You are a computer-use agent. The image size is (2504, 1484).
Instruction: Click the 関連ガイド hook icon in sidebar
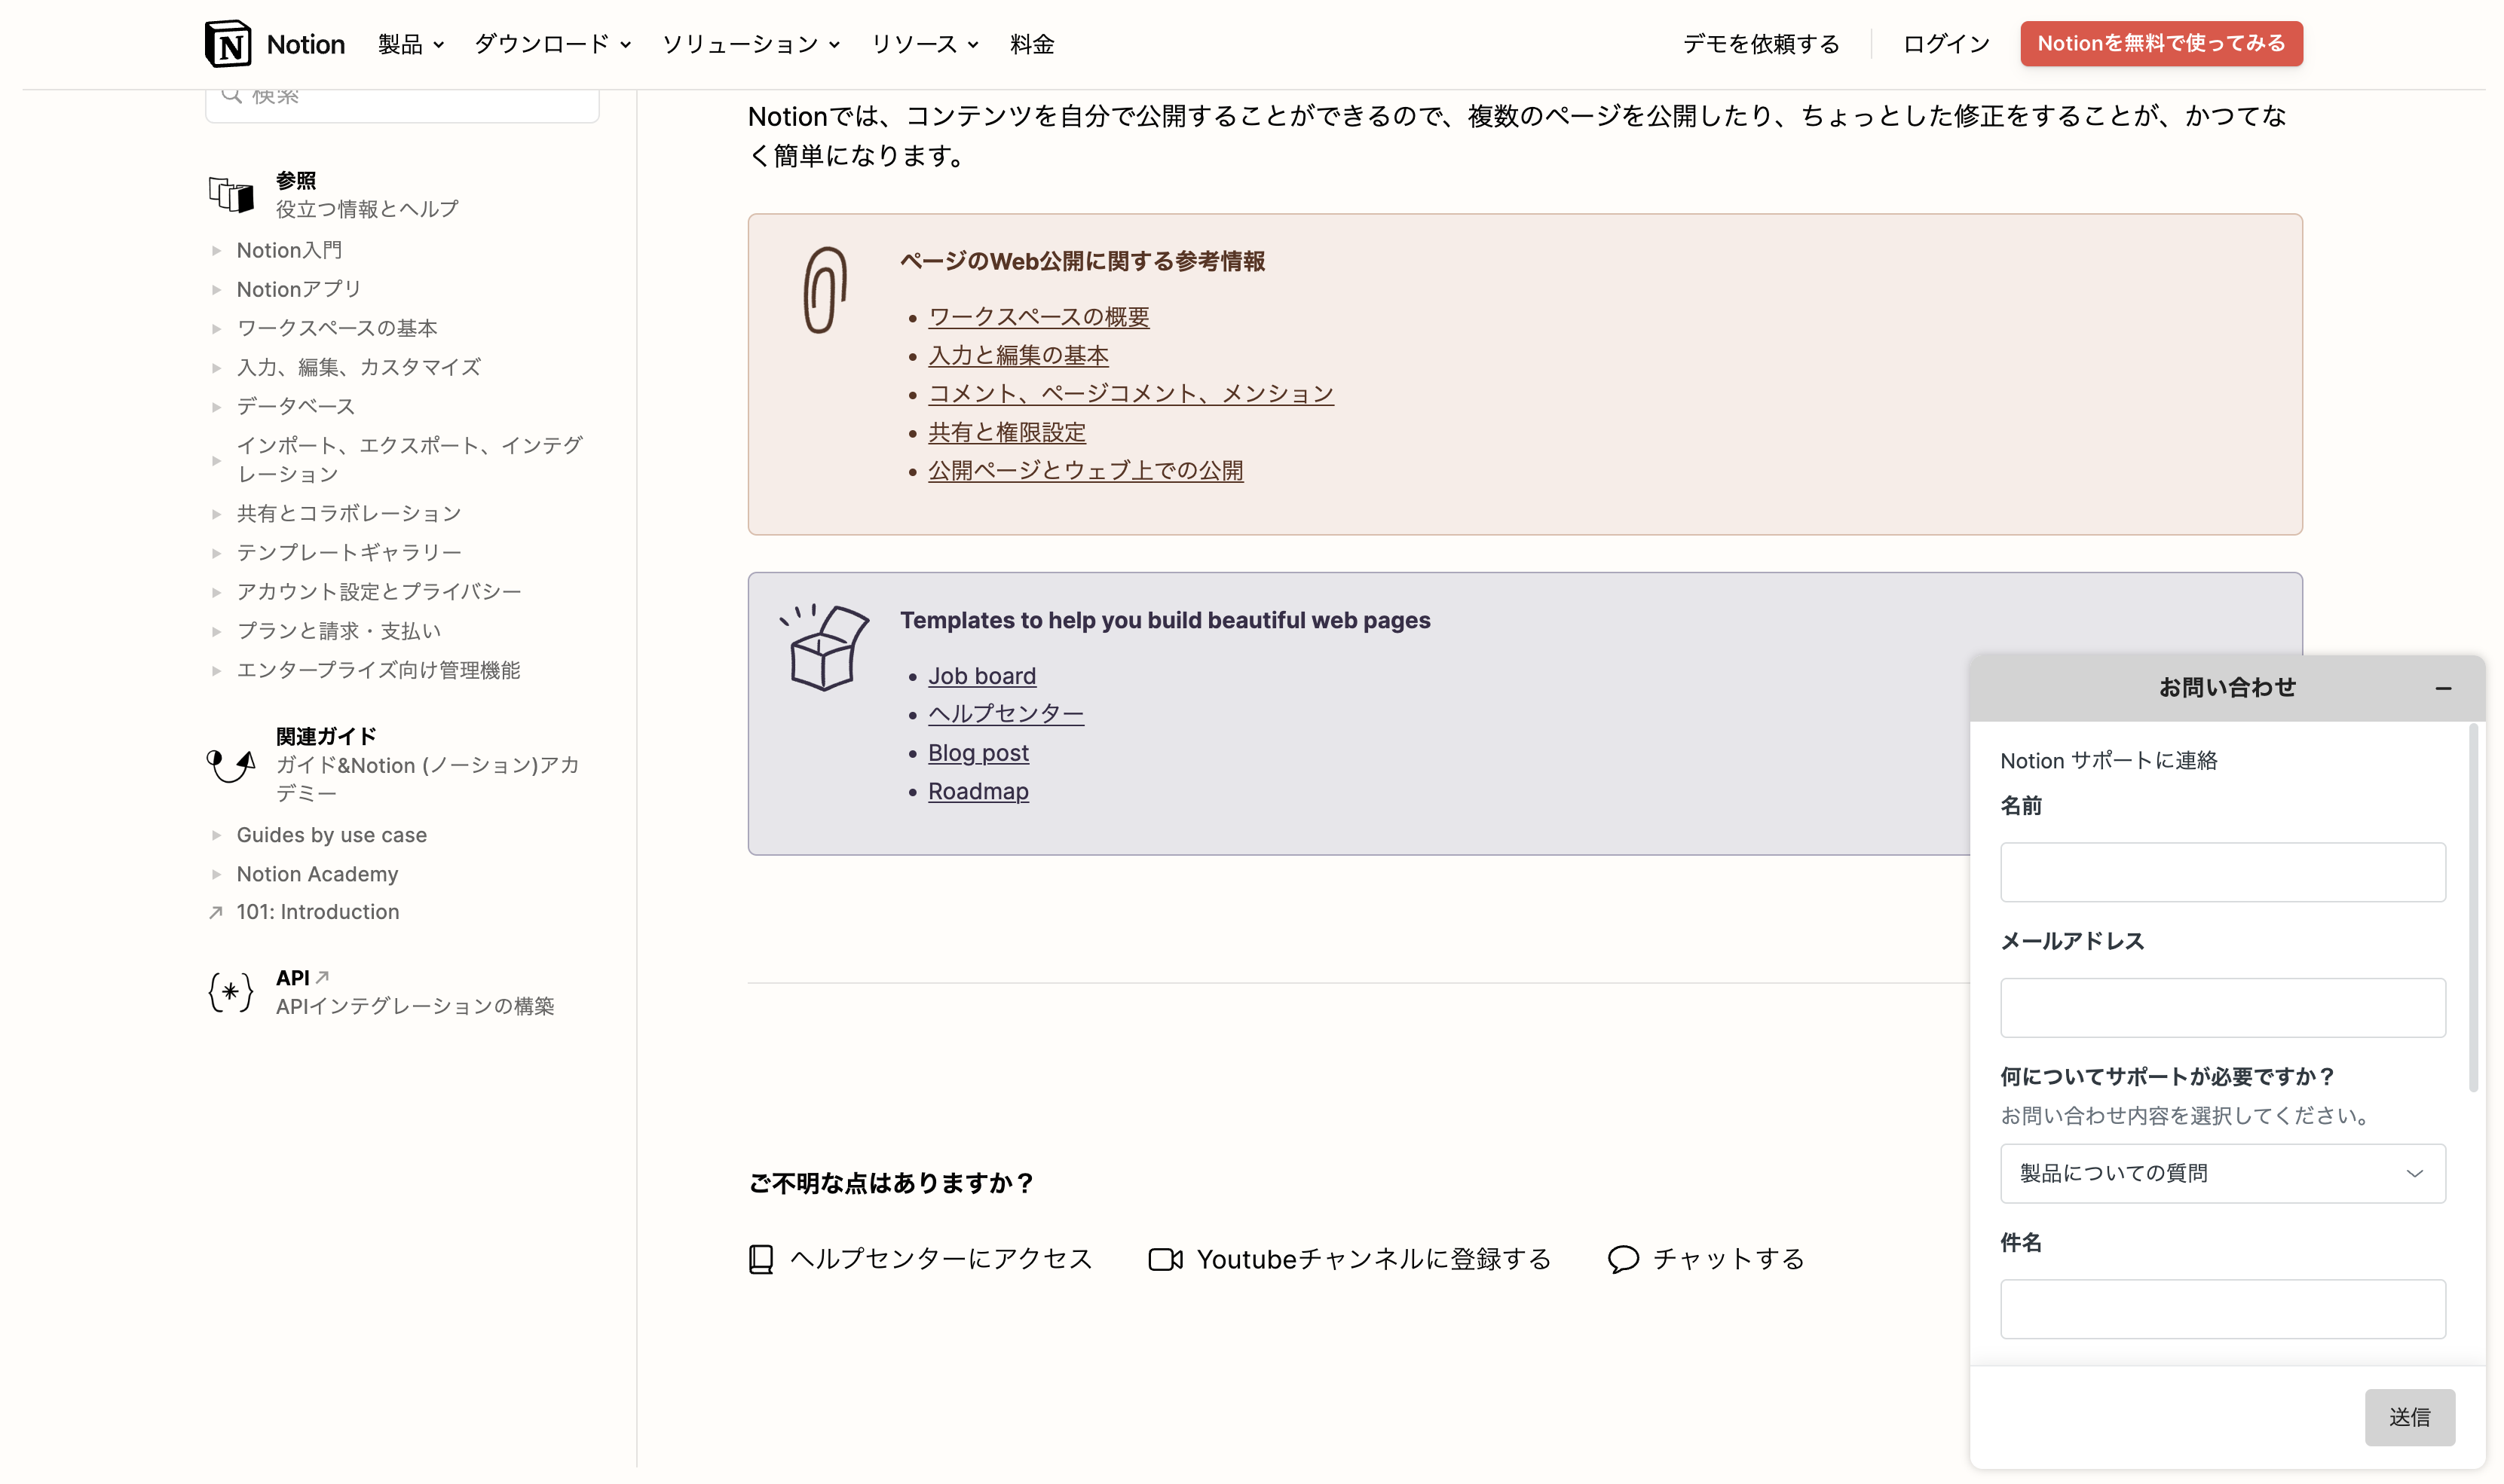click(231, 765)
